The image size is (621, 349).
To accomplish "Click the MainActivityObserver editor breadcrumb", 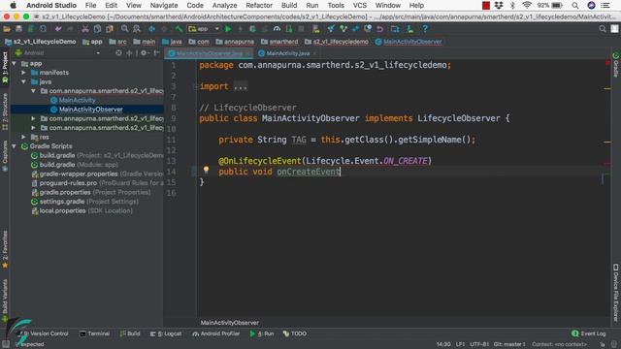I will pyautogui.click(x=229, y=323).
